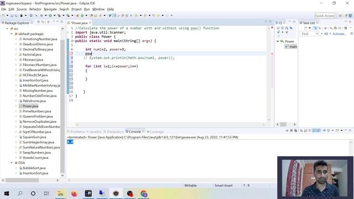Click the New Task icon in Task List

click(305, 28)
